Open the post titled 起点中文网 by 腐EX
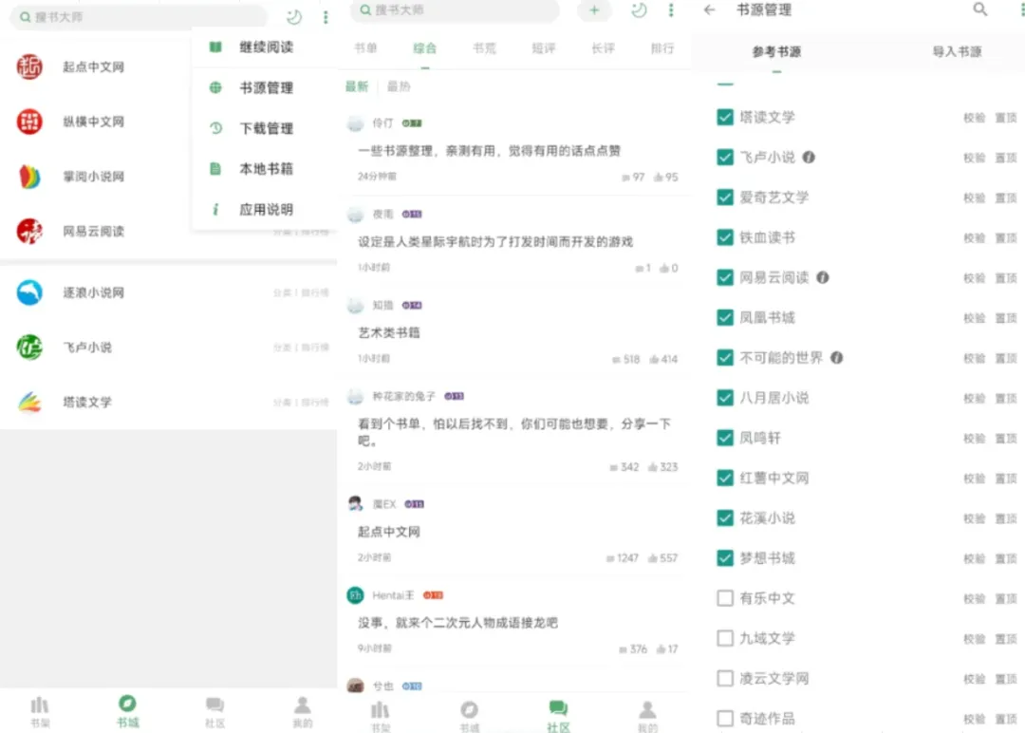 389,532
